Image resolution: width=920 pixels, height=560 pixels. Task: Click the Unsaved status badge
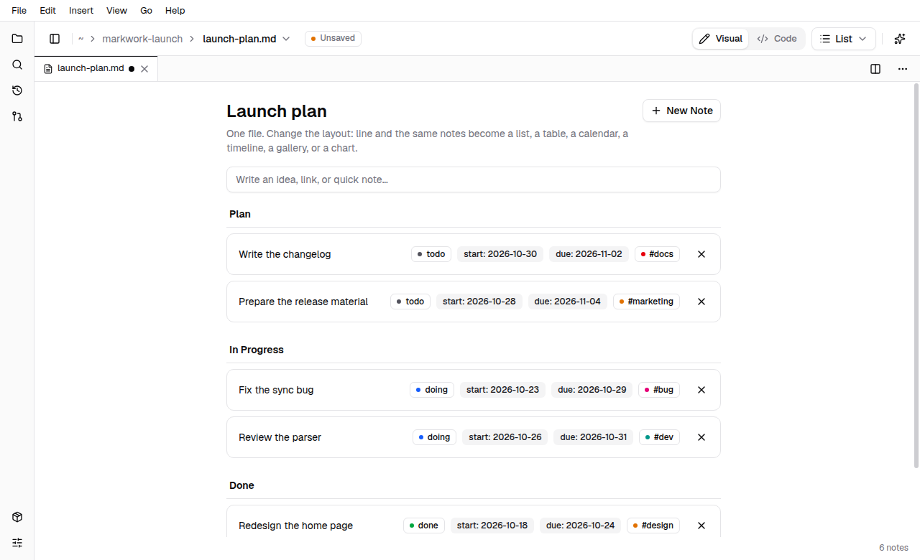[x=333, y=39]
